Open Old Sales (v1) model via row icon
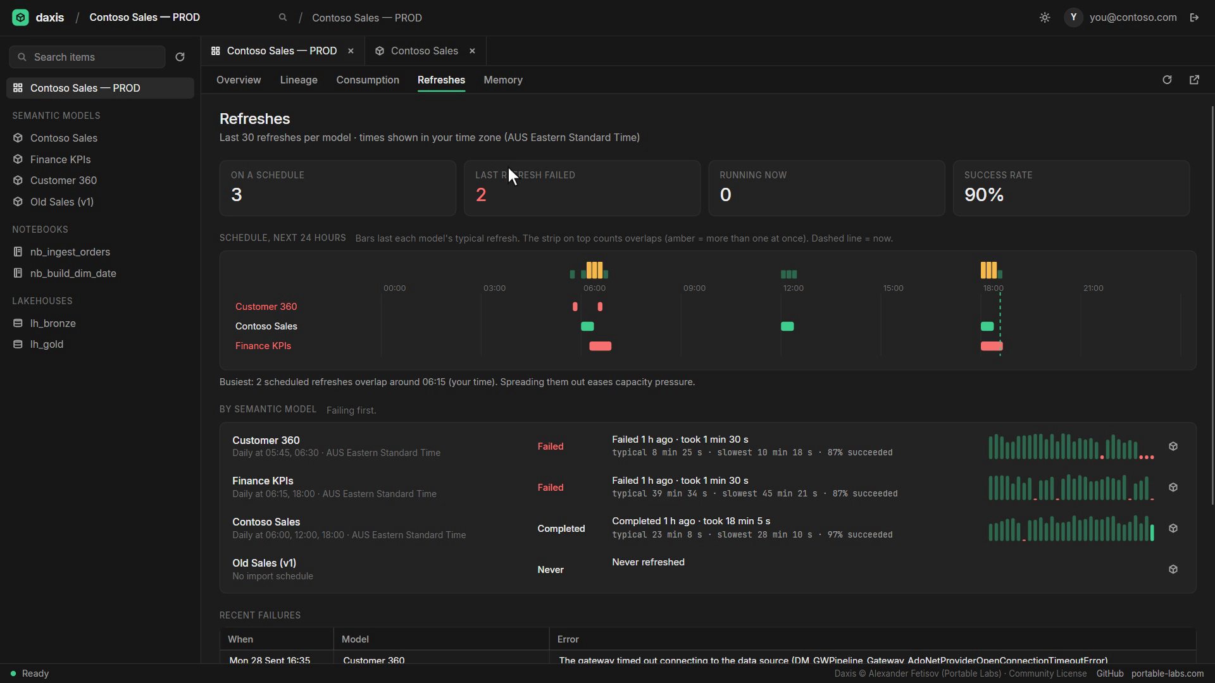The image size is (1215, 683). 1173,569
